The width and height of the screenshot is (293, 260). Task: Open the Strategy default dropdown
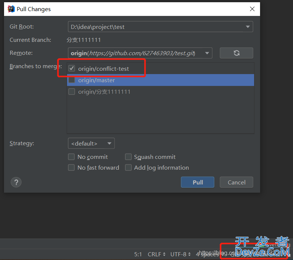[91, 143]
